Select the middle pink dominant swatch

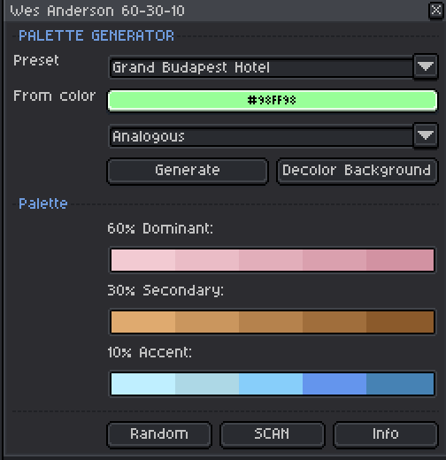point(271,260)
